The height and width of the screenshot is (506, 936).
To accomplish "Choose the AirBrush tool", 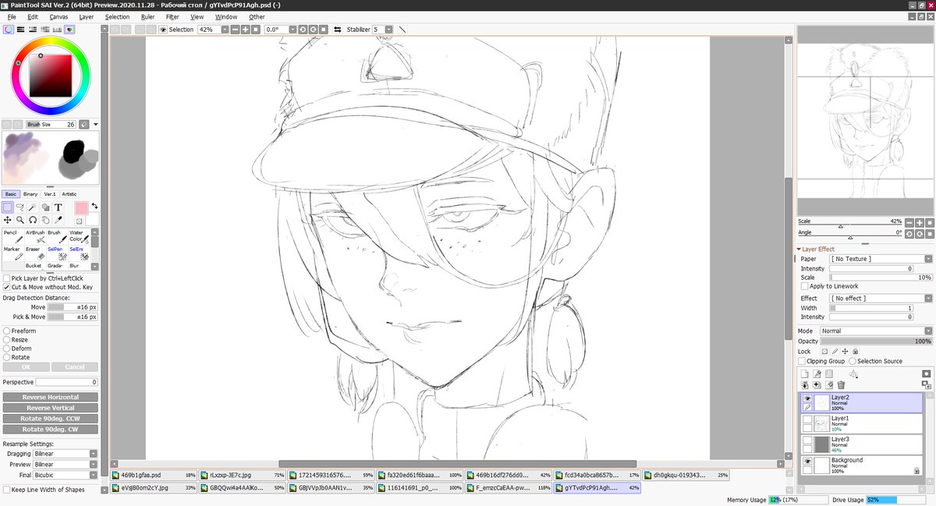I will (x=35, y=236).
